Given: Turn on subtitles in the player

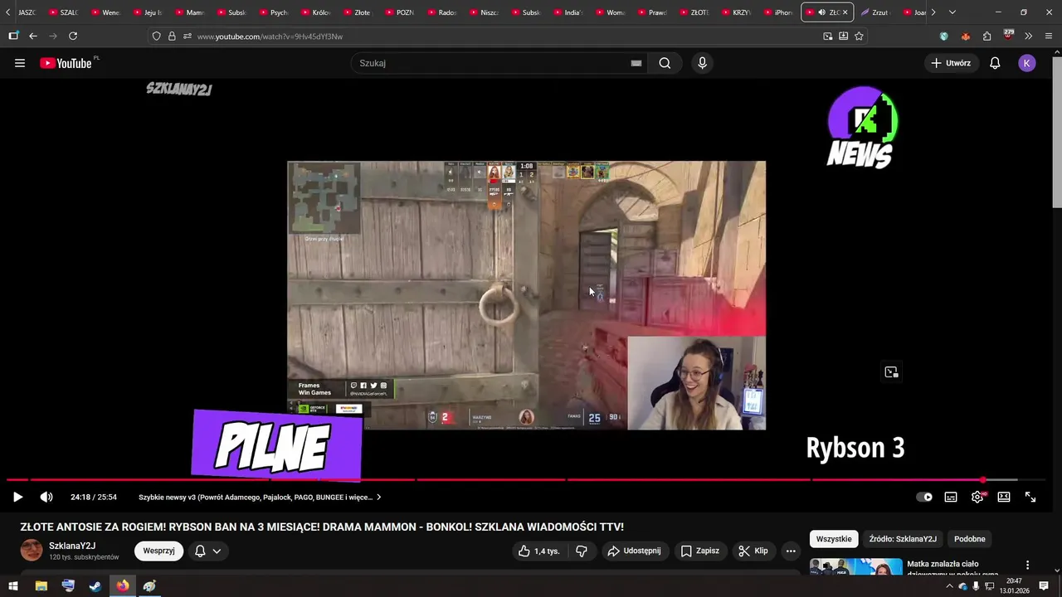Looking at the screenshot, I should 951,498.
